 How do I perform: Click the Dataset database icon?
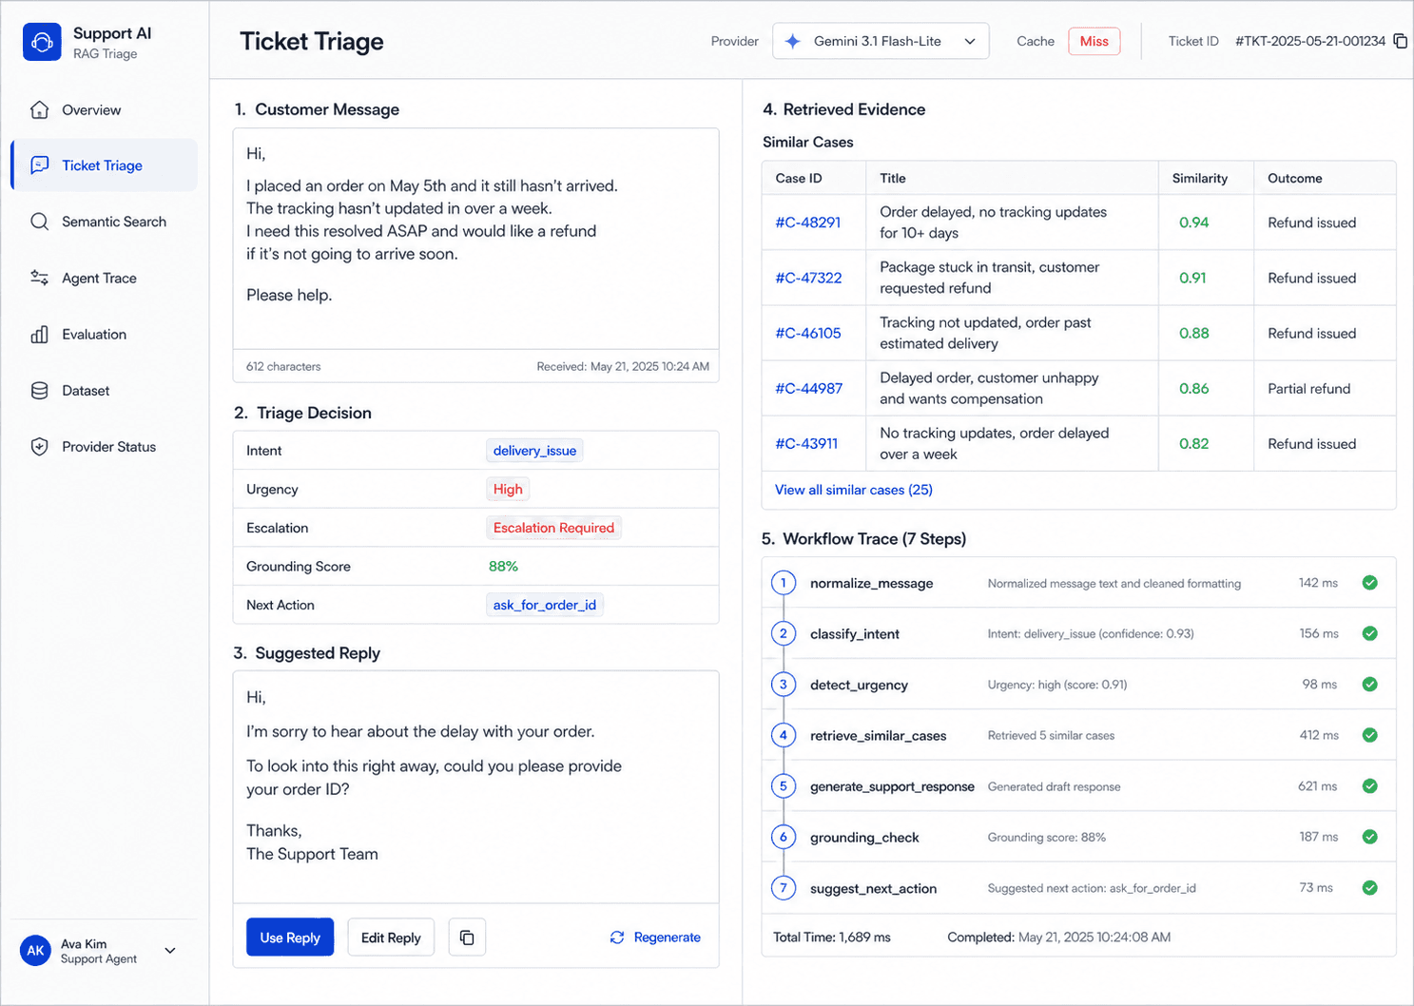39,390
